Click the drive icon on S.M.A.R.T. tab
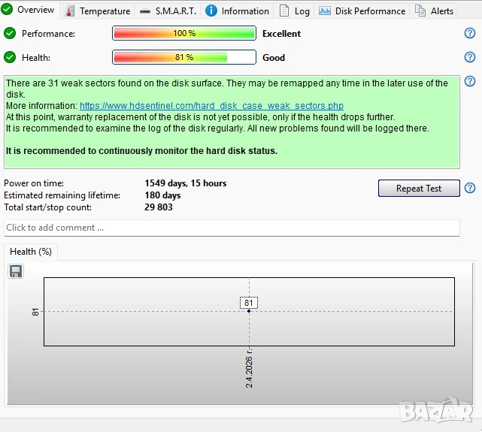This screenshot has height=432, width=482. pos(145,12)
